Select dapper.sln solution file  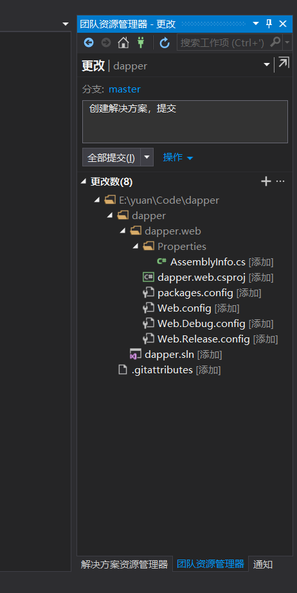[x=169, y=355]
